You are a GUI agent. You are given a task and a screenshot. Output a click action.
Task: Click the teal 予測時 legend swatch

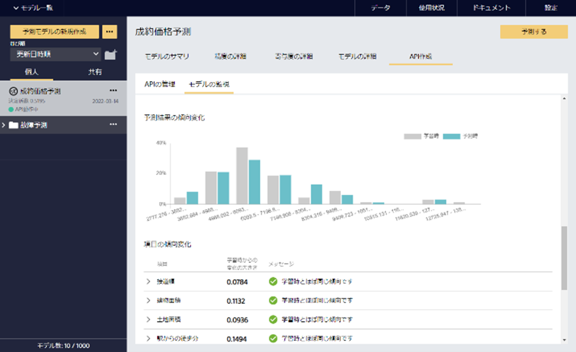point(451,136)
